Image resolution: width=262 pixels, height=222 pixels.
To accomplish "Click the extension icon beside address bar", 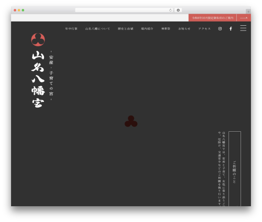I will tap(178, 10).
